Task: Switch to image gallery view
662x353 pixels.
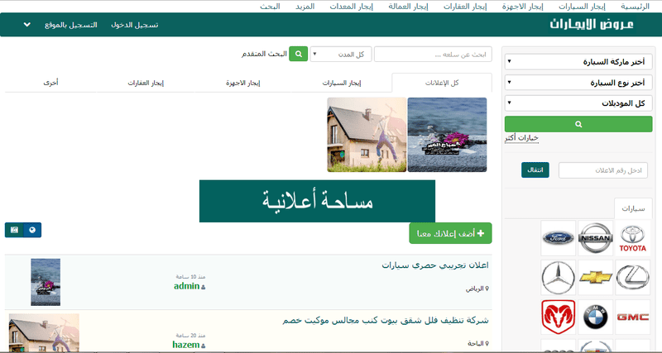Action: (x=14, y=230)
